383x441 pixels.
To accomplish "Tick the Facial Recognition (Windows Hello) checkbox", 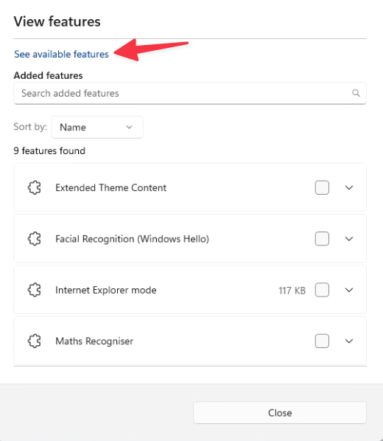I will click(x=322, y=239).
